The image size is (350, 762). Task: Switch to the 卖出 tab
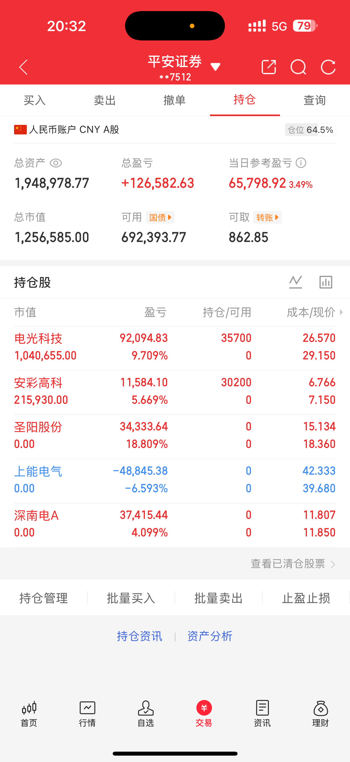(105, 100)
